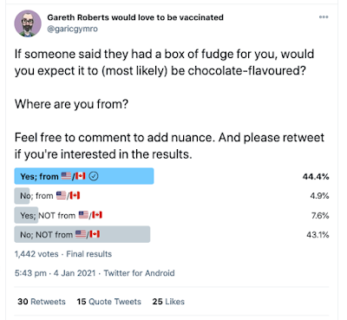Screen dimensions: 347x320
Task: Click the Twitter for Android source link
Action: (139, 273)
